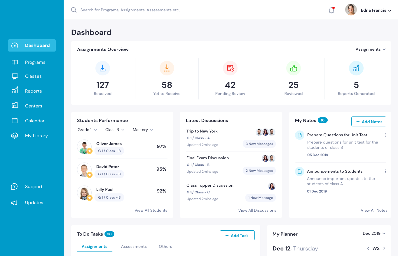Click View All Discussions
Image resolution: width=398 pixels, height=256 pixels.
pyautogui.click(x=257, y=210)
